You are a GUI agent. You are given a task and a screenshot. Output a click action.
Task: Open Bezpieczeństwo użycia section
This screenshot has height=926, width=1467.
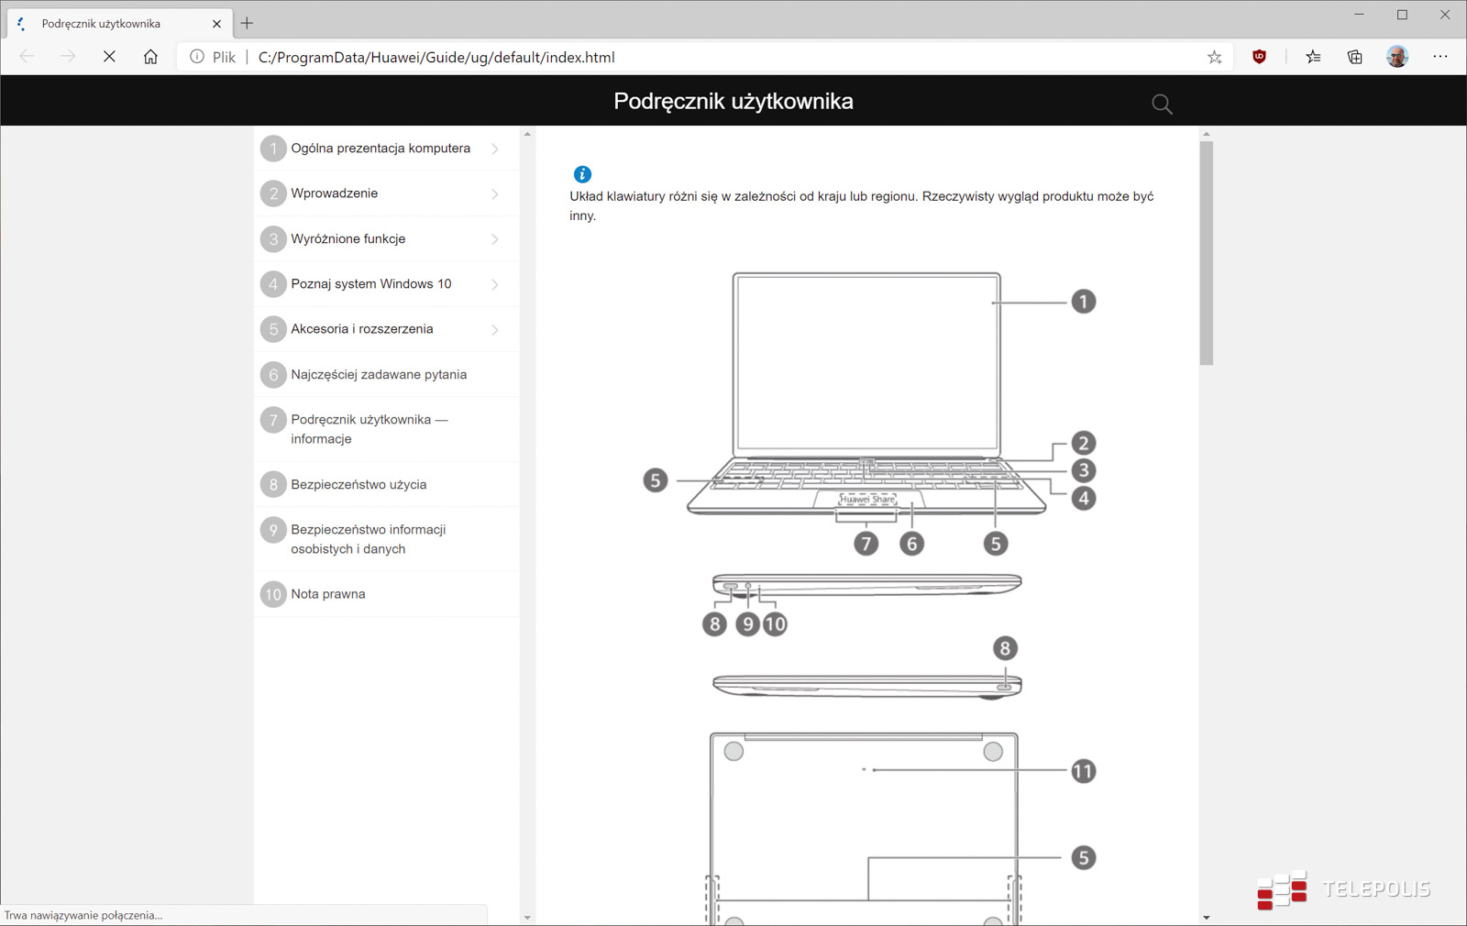click(x=358, y=484)
